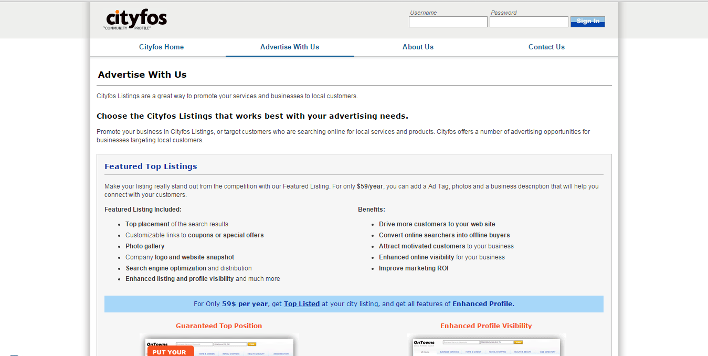This screenshot has width=708, height=356.
Task: Open the Cityfos Home tab
Action: (161, 47)
